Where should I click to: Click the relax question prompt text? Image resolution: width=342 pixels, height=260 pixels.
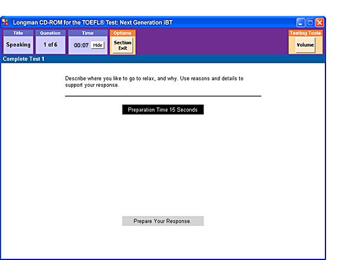(154, 82)
